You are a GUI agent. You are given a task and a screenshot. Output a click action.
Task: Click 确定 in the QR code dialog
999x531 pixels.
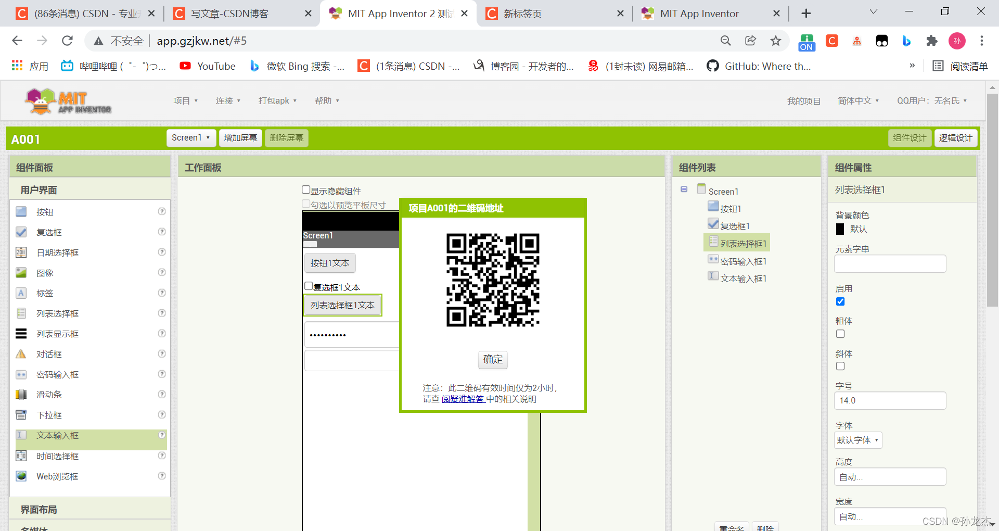click(493, 360)
